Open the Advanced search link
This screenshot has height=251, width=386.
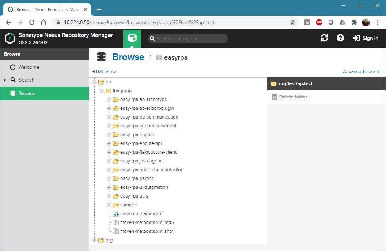click(x=362, y=72)
